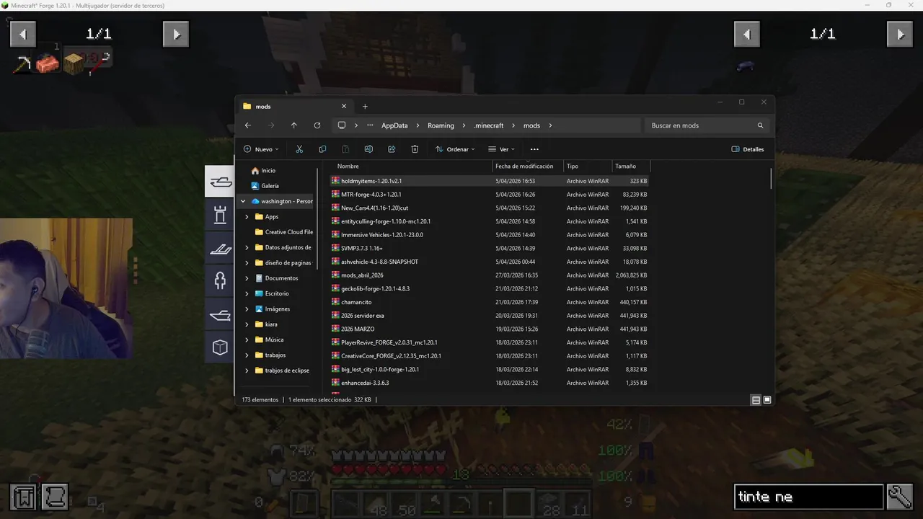
Task: Click the Share icon in Explorer toolbar
Action: pyautogui.click(x=392, y=149)
